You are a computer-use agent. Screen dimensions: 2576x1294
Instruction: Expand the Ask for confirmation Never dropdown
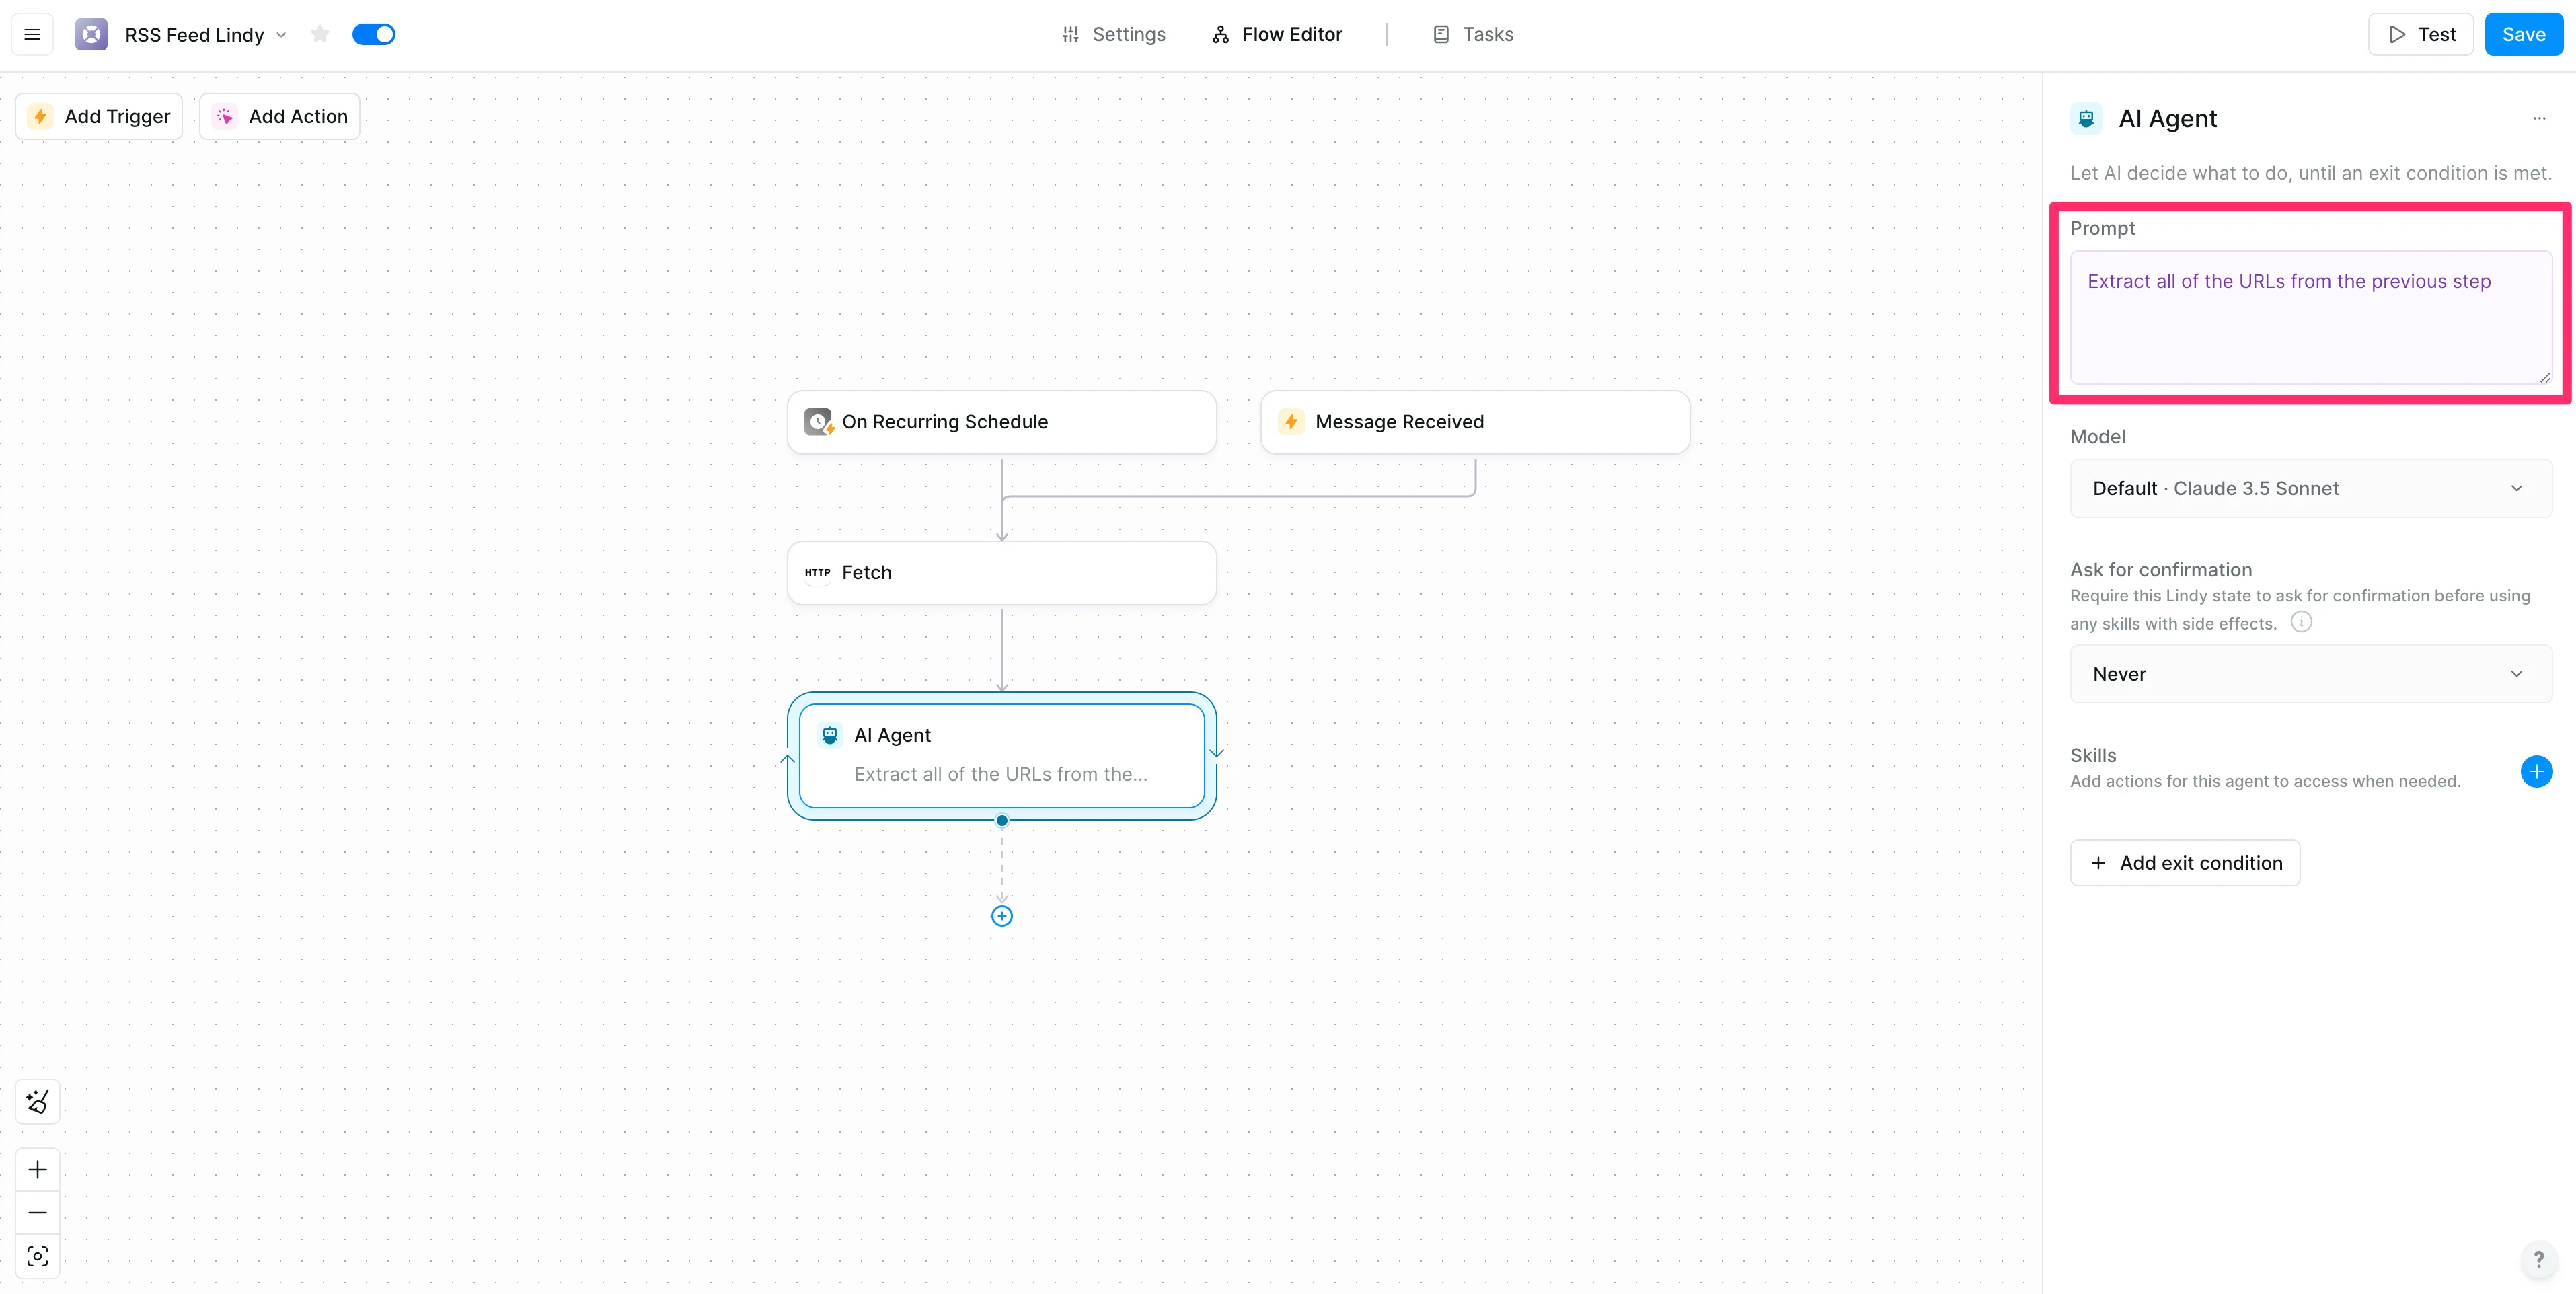pos(2309,674)
